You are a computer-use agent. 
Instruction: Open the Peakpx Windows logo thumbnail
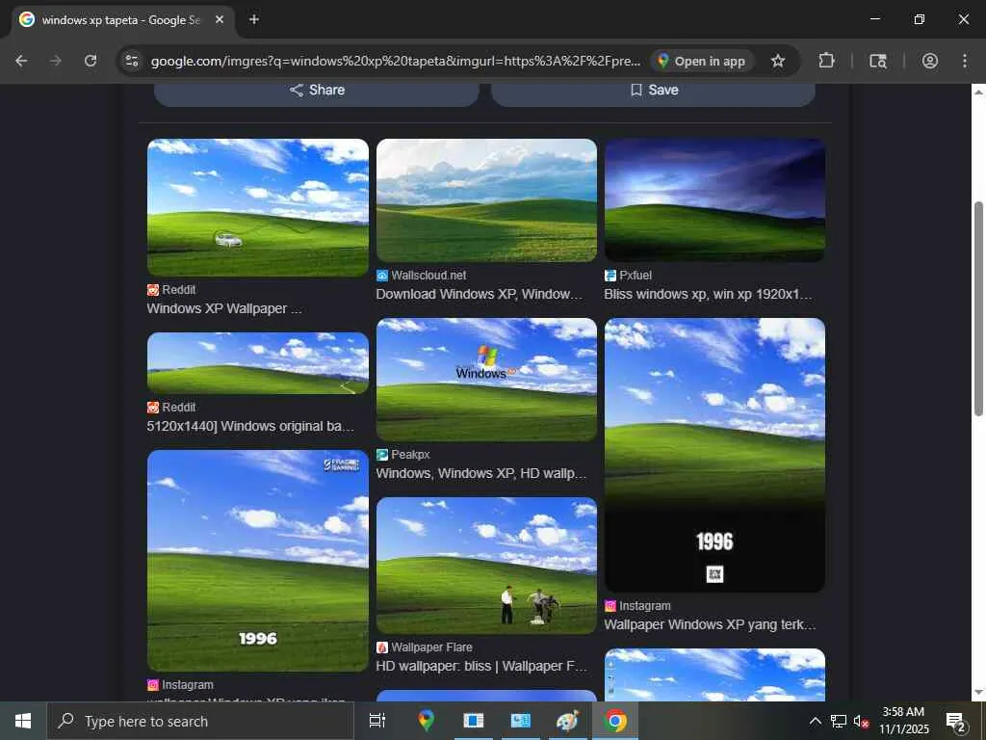(486, 380)
